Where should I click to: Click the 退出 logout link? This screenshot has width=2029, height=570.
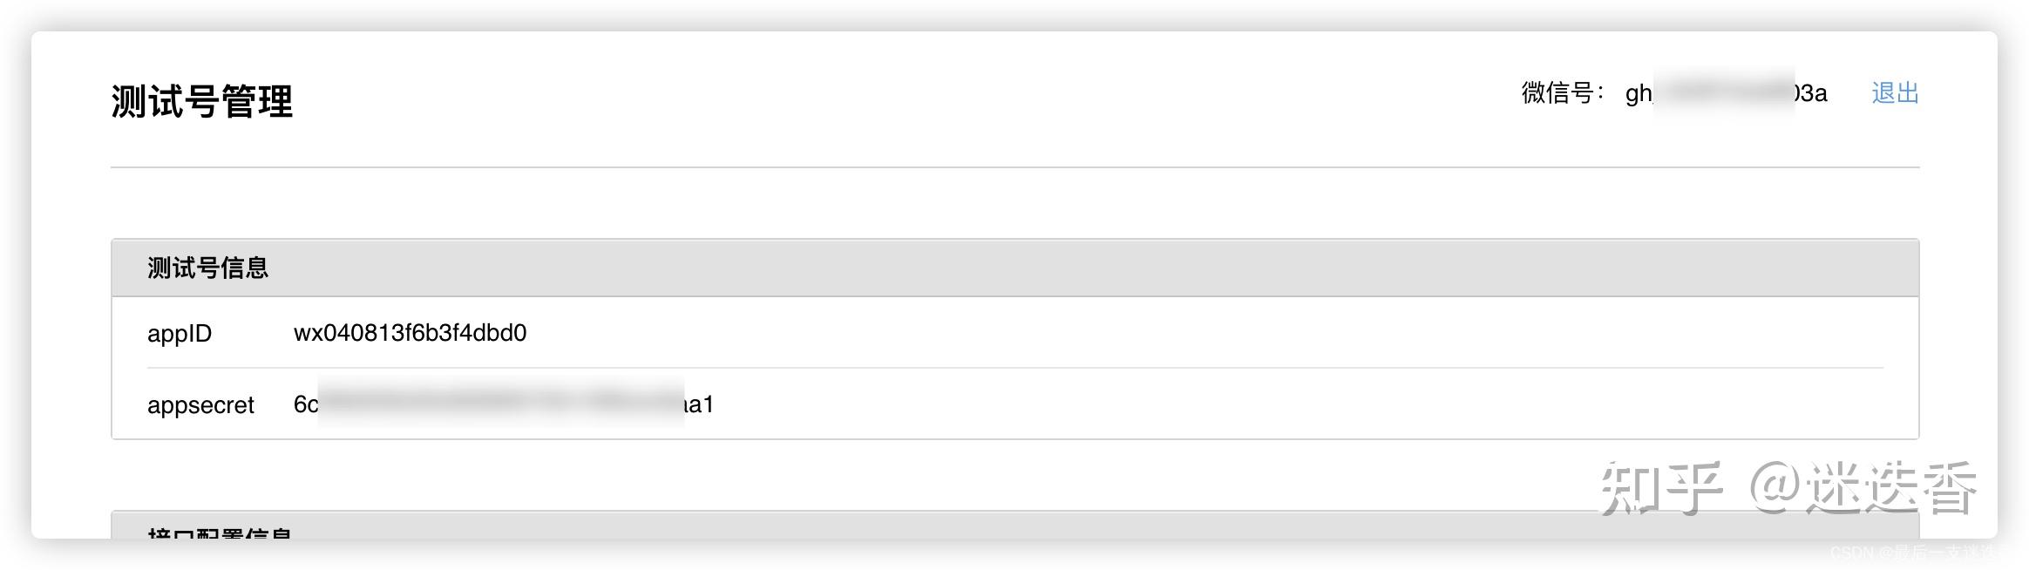coord(1895,93)
